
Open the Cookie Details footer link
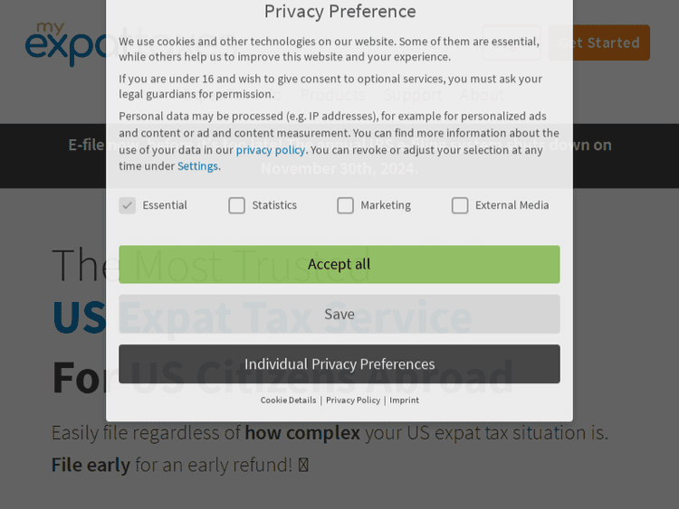pyautogui.click(x=288, y=401)
